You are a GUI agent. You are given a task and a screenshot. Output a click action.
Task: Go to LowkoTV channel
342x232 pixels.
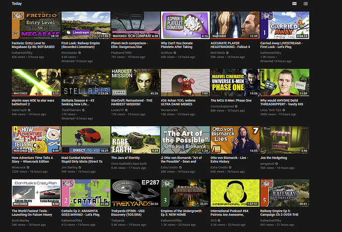tap(117, 110)
